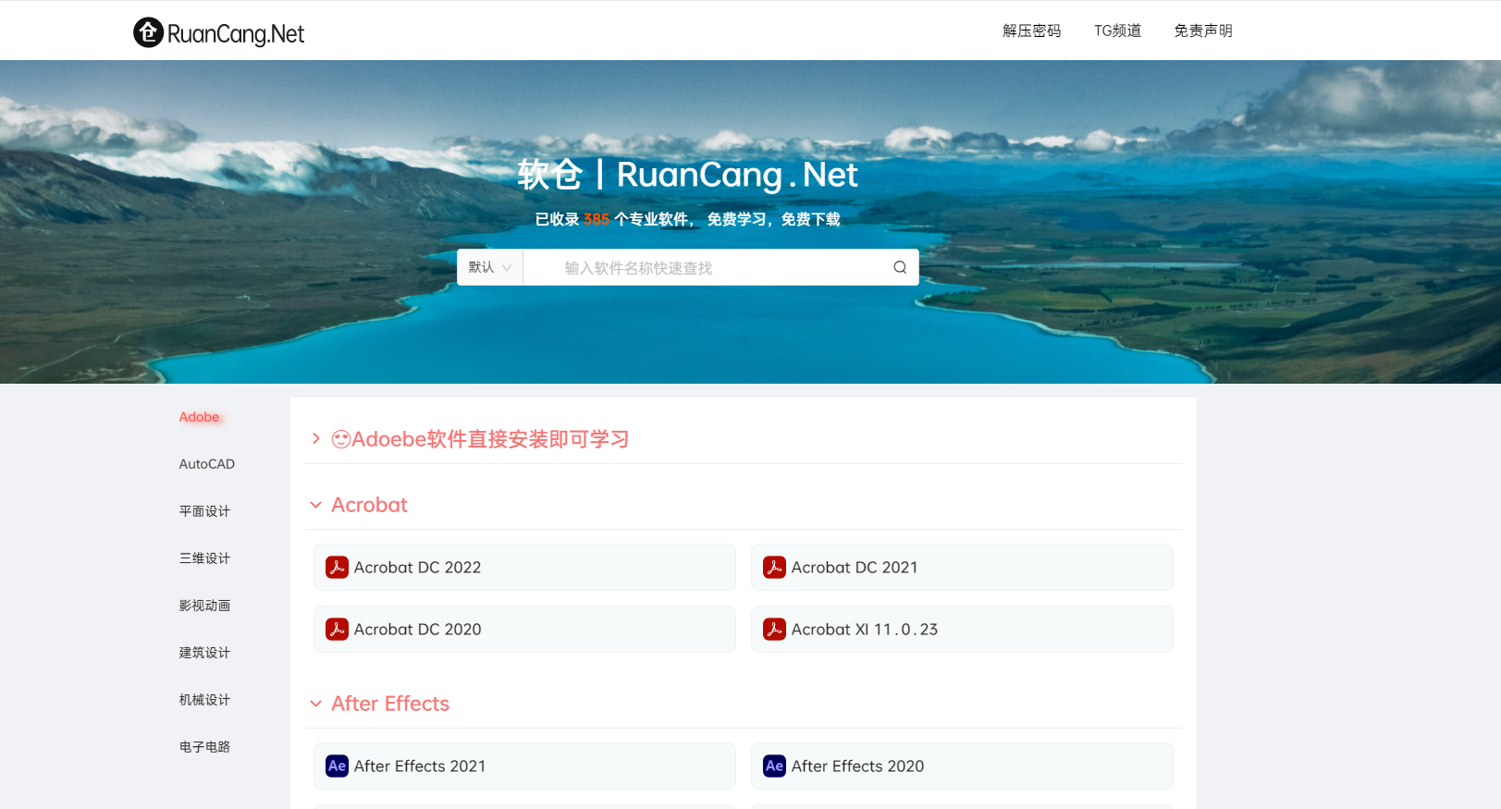
Task: Open Acrobat DC 2022 download link
Action: (x=524, y=568)
